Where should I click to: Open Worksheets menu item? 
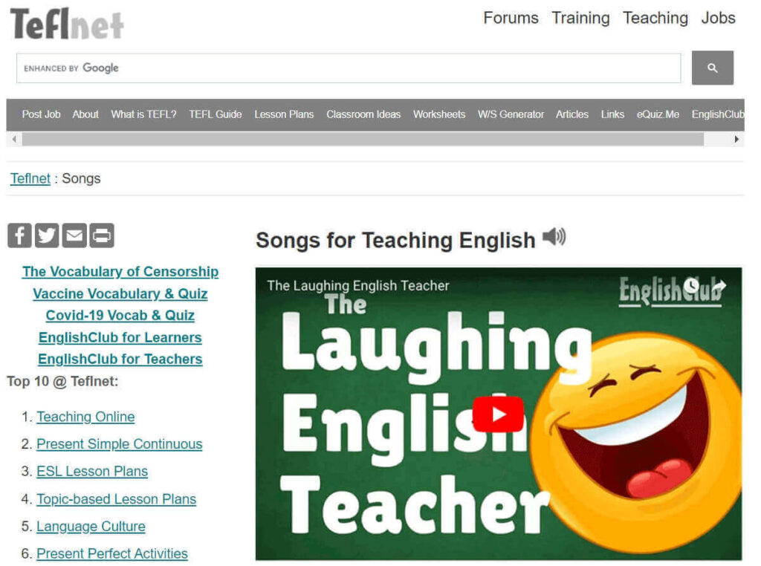click(439, 114)
